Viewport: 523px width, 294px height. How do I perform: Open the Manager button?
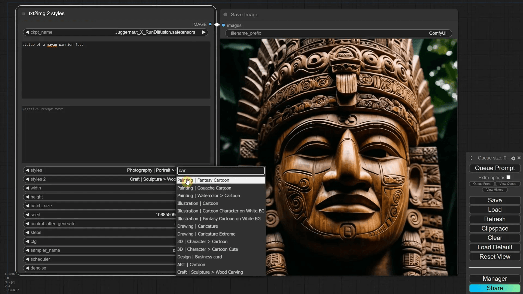(494, 278)
